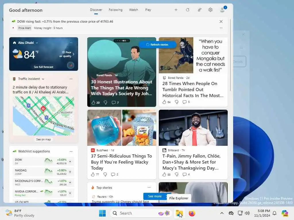Switch to the Discover tab
Screen dimensions: 294x220
point(96,10)
